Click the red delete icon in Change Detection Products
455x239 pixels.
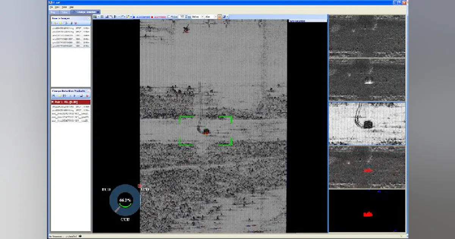click(87, 96)
